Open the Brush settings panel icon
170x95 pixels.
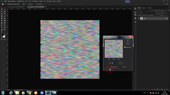[135, 12]
